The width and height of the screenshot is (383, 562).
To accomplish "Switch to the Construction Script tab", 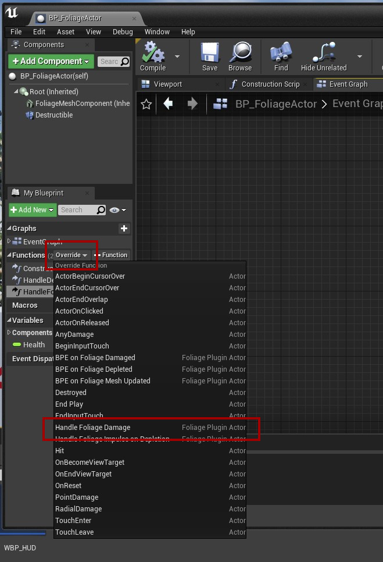I will [x=270, y=84].
